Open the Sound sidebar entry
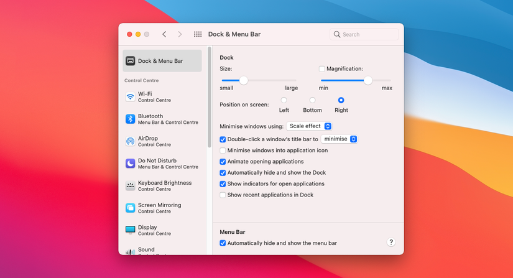Viewport: 513px width, 278px height. tap(146, 250)
